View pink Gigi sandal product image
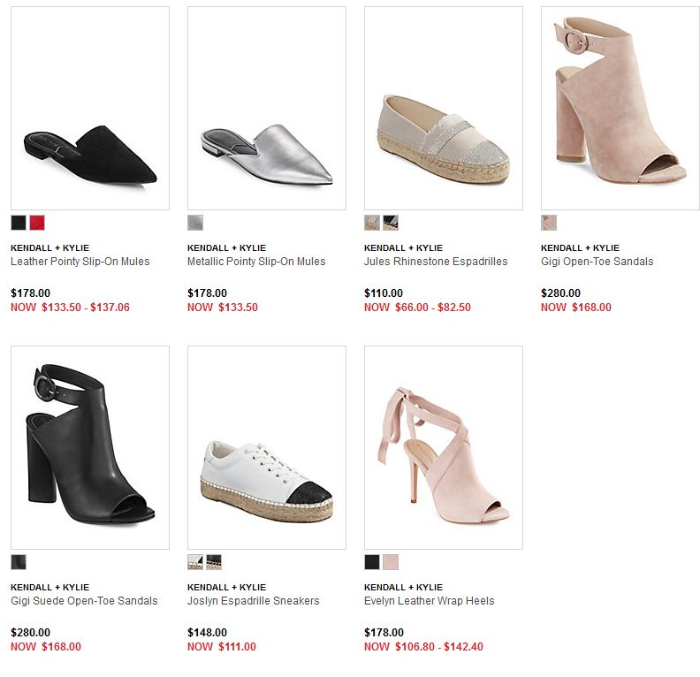The image size is (700, 677). [620, 108]
